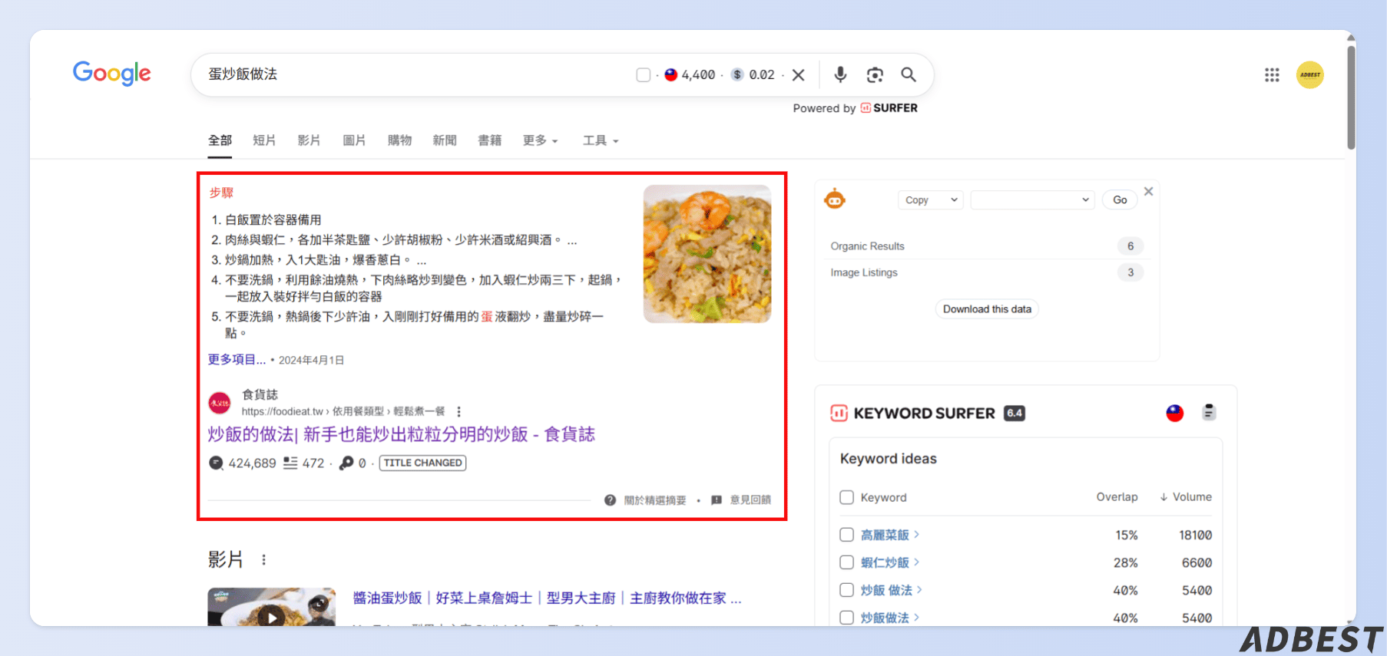Open the ADBEST account avatar
The width and height of the screenshot is (1387, 656).
click(1310, 74)
